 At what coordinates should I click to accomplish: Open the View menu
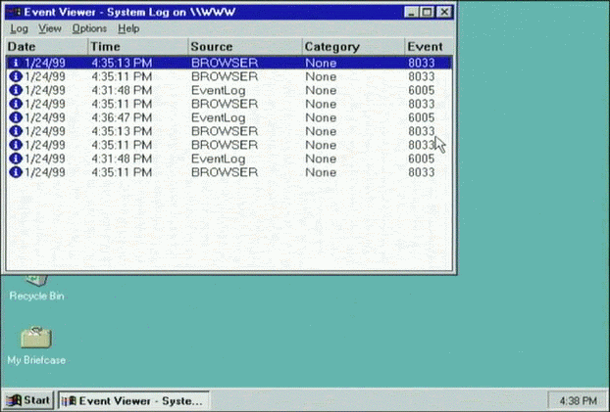[50, 28]
